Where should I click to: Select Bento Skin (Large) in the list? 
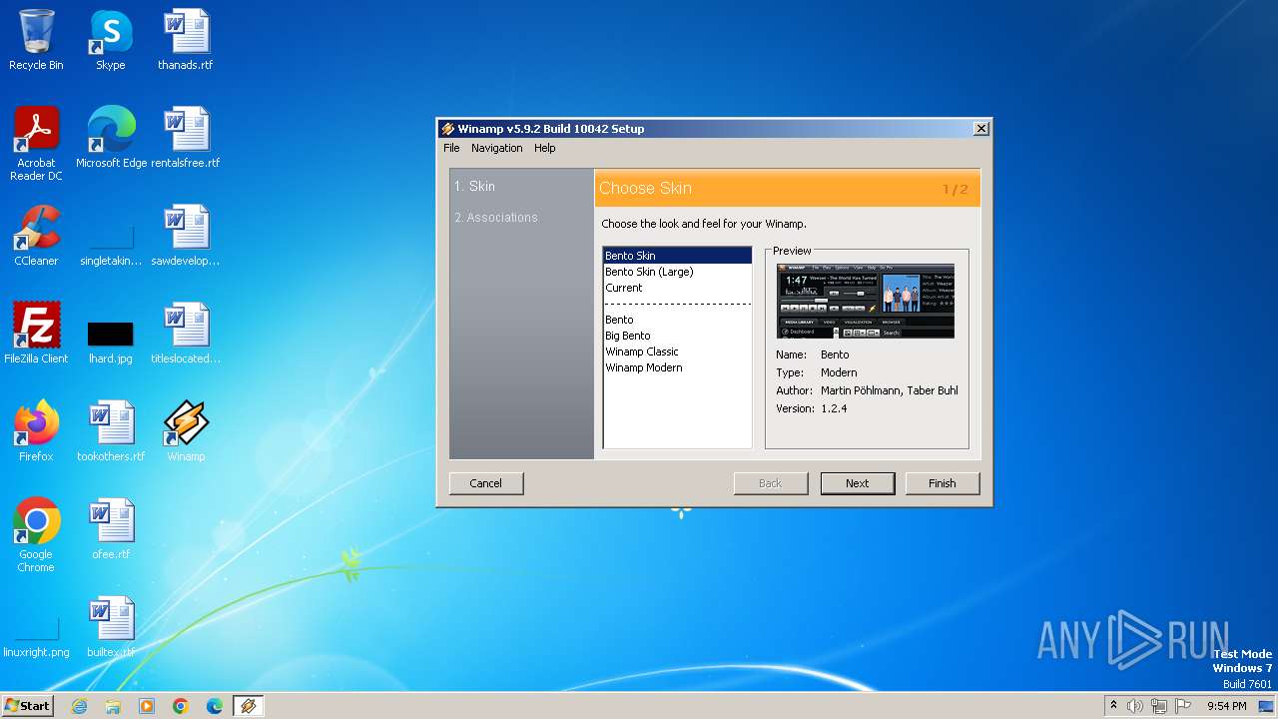(677, 272)
